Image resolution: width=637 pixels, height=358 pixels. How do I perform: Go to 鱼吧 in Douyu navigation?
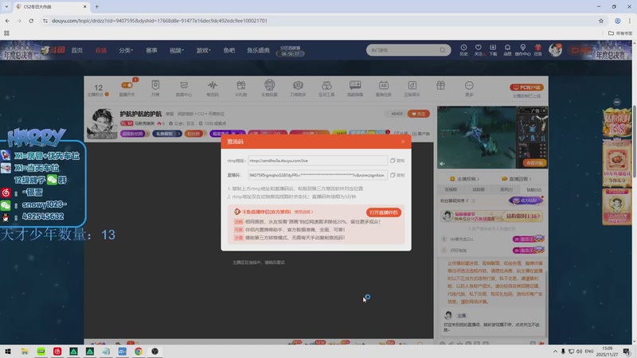pos(229,50)
